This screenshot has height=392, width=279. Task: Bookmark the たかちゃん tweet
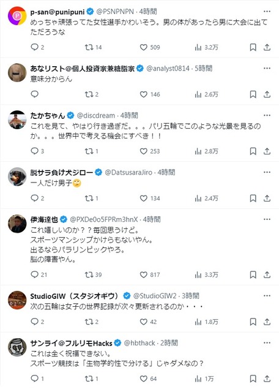pyautogui.click(x=253, y=151)
